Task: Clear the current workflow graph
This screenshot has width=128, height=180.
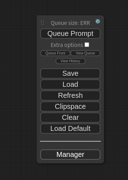Action: [70, 117]
